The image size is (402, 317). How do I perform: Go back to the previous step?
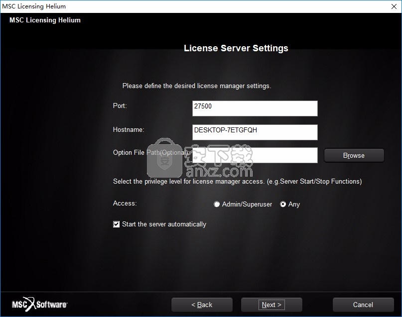click(202, 305)
